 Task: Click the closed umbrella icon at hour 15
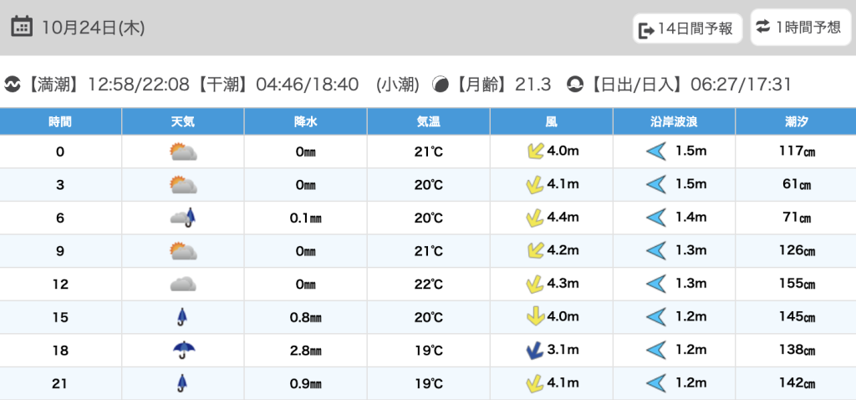[182, 317]
